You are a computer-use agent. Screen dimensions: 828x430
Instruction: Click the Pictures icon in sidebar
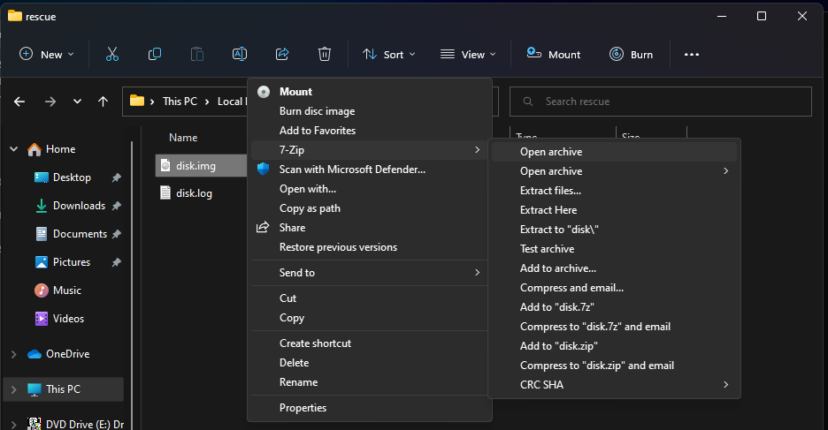tap(42, 262)
